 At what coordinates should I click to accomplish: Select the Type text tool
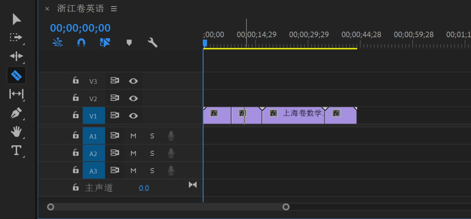pos(16,150)
